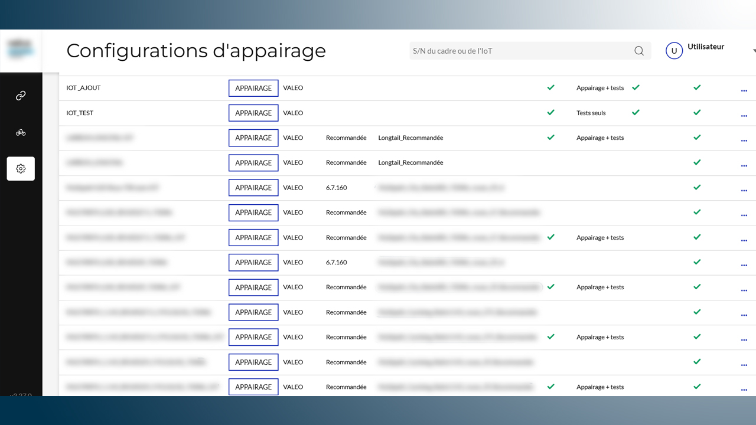Screen dimensions: 756x425
Task: Open the bicycle section in sidebar
Action: [21, 132]
